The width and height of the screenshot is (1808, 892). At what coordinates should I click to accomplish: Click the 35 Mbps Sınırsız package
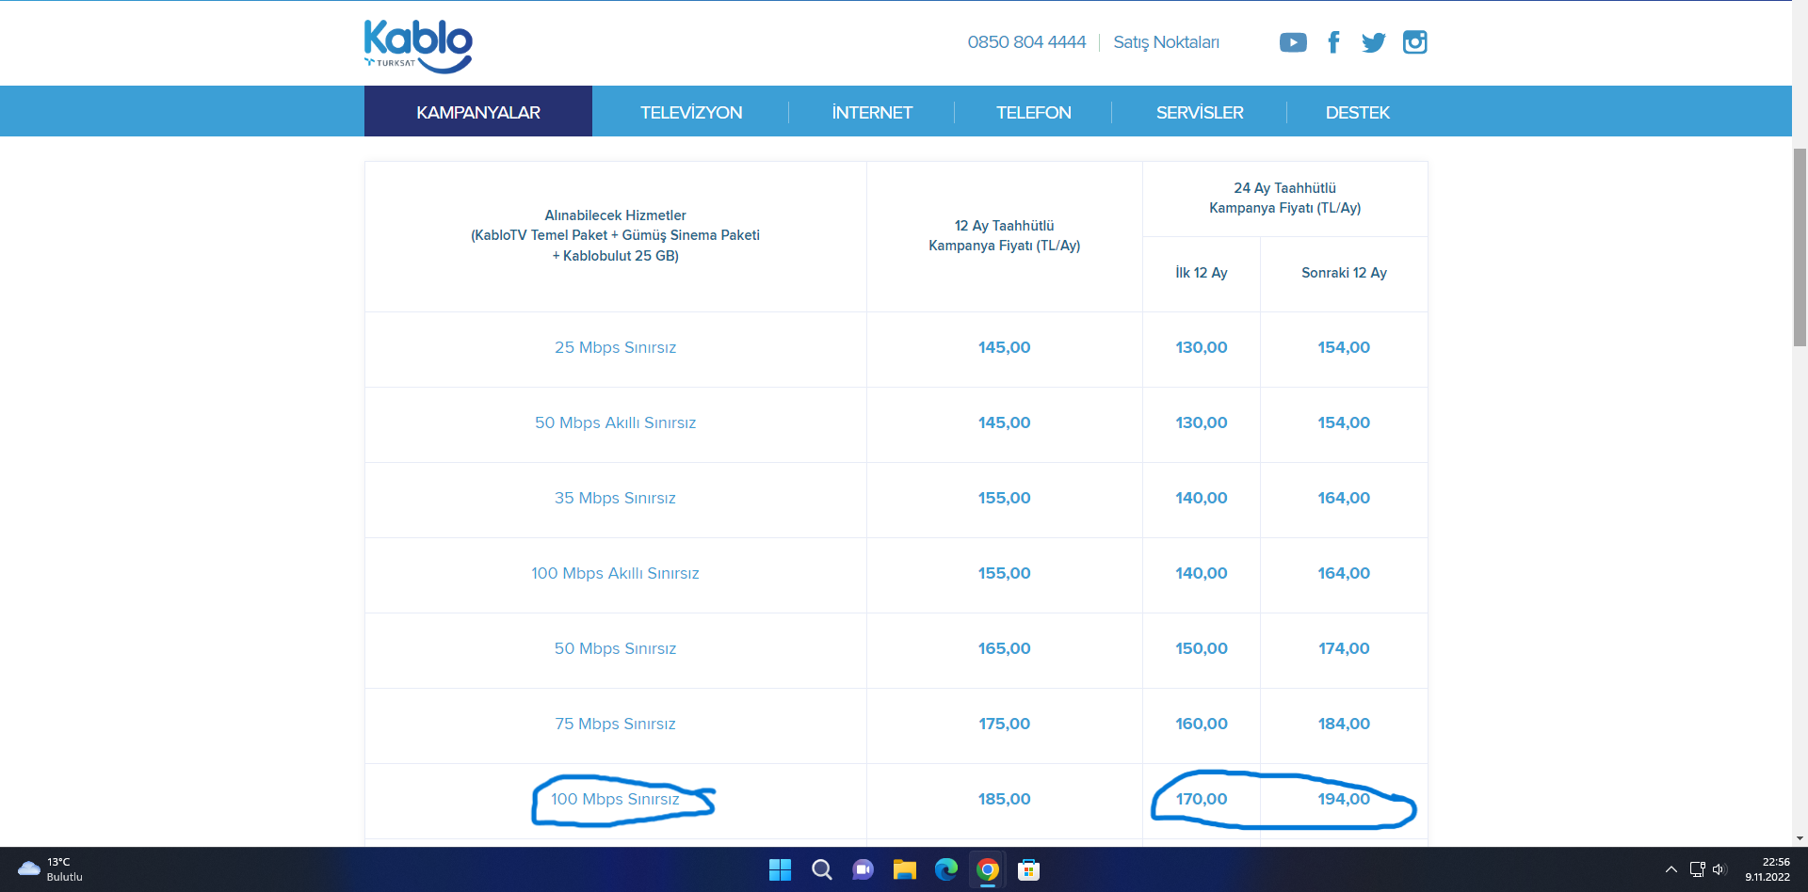click(615, 498)
